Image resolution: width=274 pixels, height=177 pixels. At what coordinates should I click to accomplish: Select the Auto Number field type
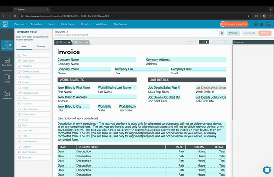[x=33, y=152]
